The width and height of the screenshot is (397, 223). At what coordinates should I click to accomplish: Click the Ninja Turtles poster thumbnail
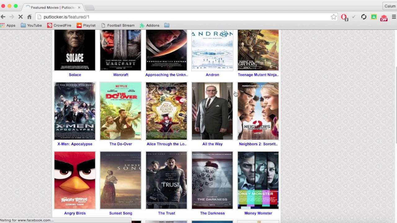[258, 50]
